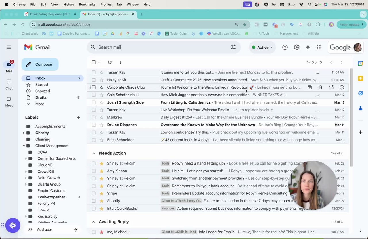Open the File menu
Image resolution: width=368 pixels, height=239 pixels.
(x=33, y=5)
